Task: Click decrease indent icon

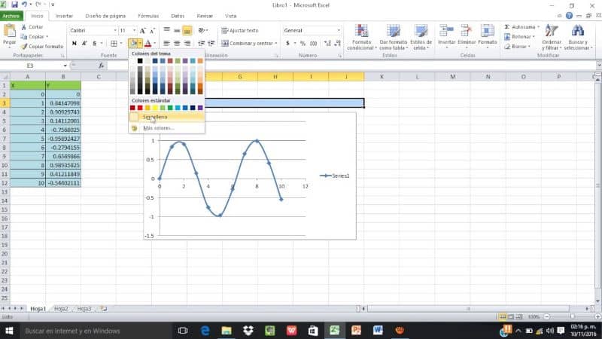Action: (x=201, y=44)
